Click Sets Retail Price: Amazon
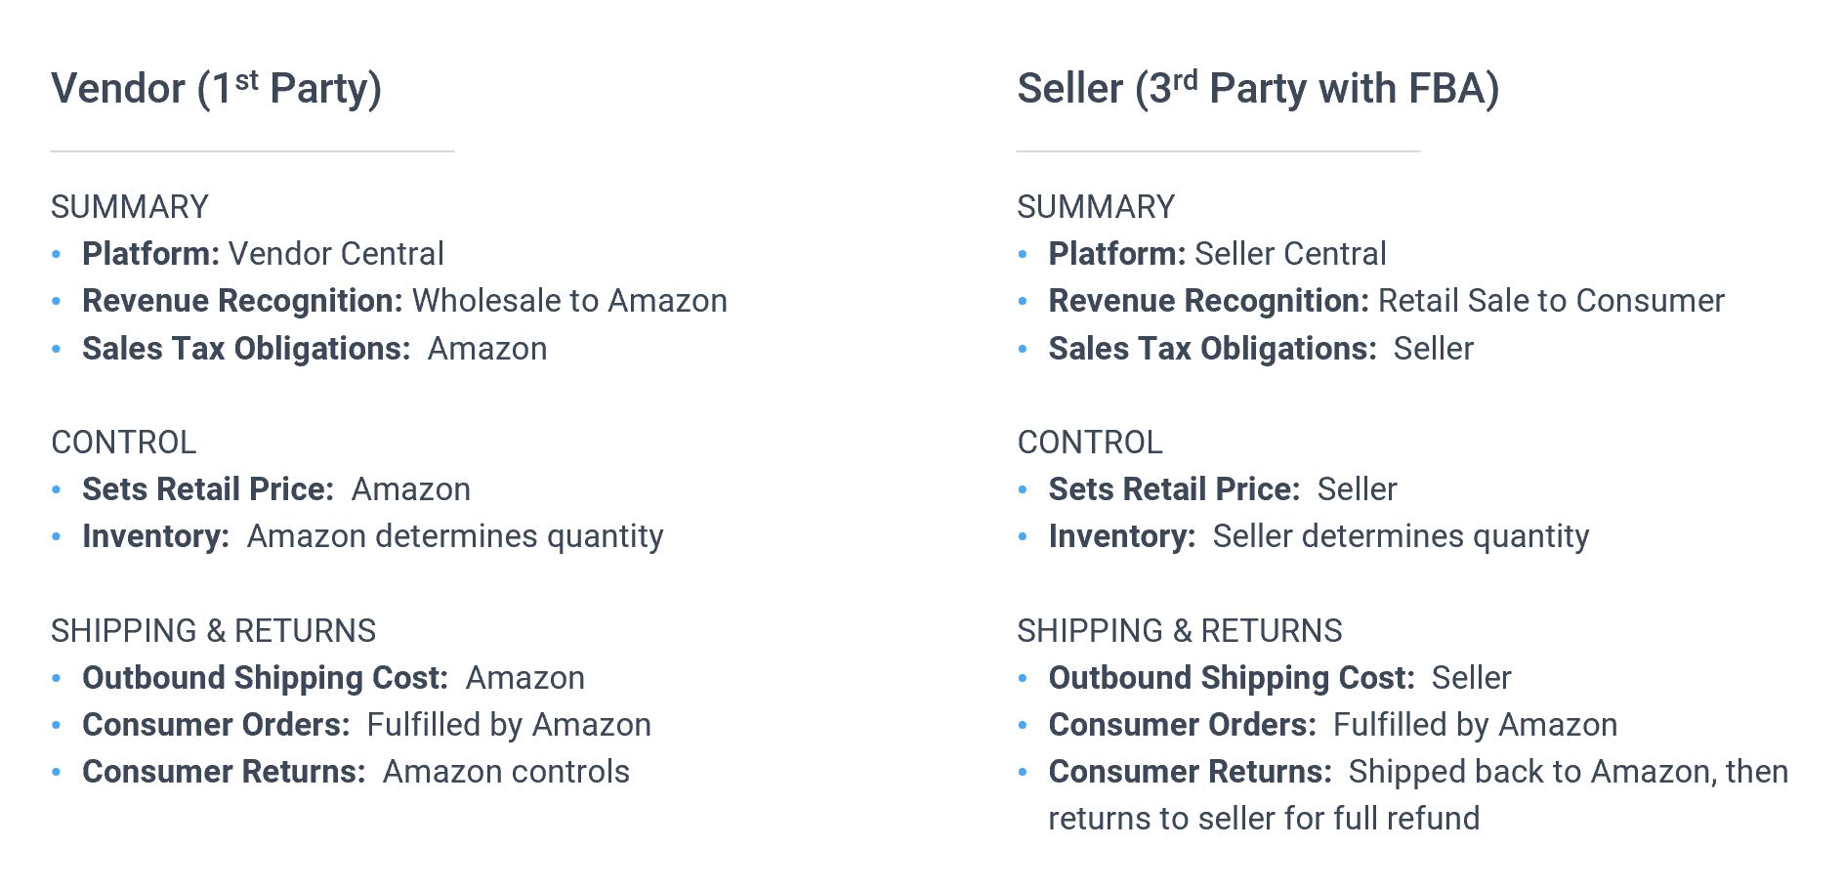This screenshot has height=890, width=1842. coord(276,489)
